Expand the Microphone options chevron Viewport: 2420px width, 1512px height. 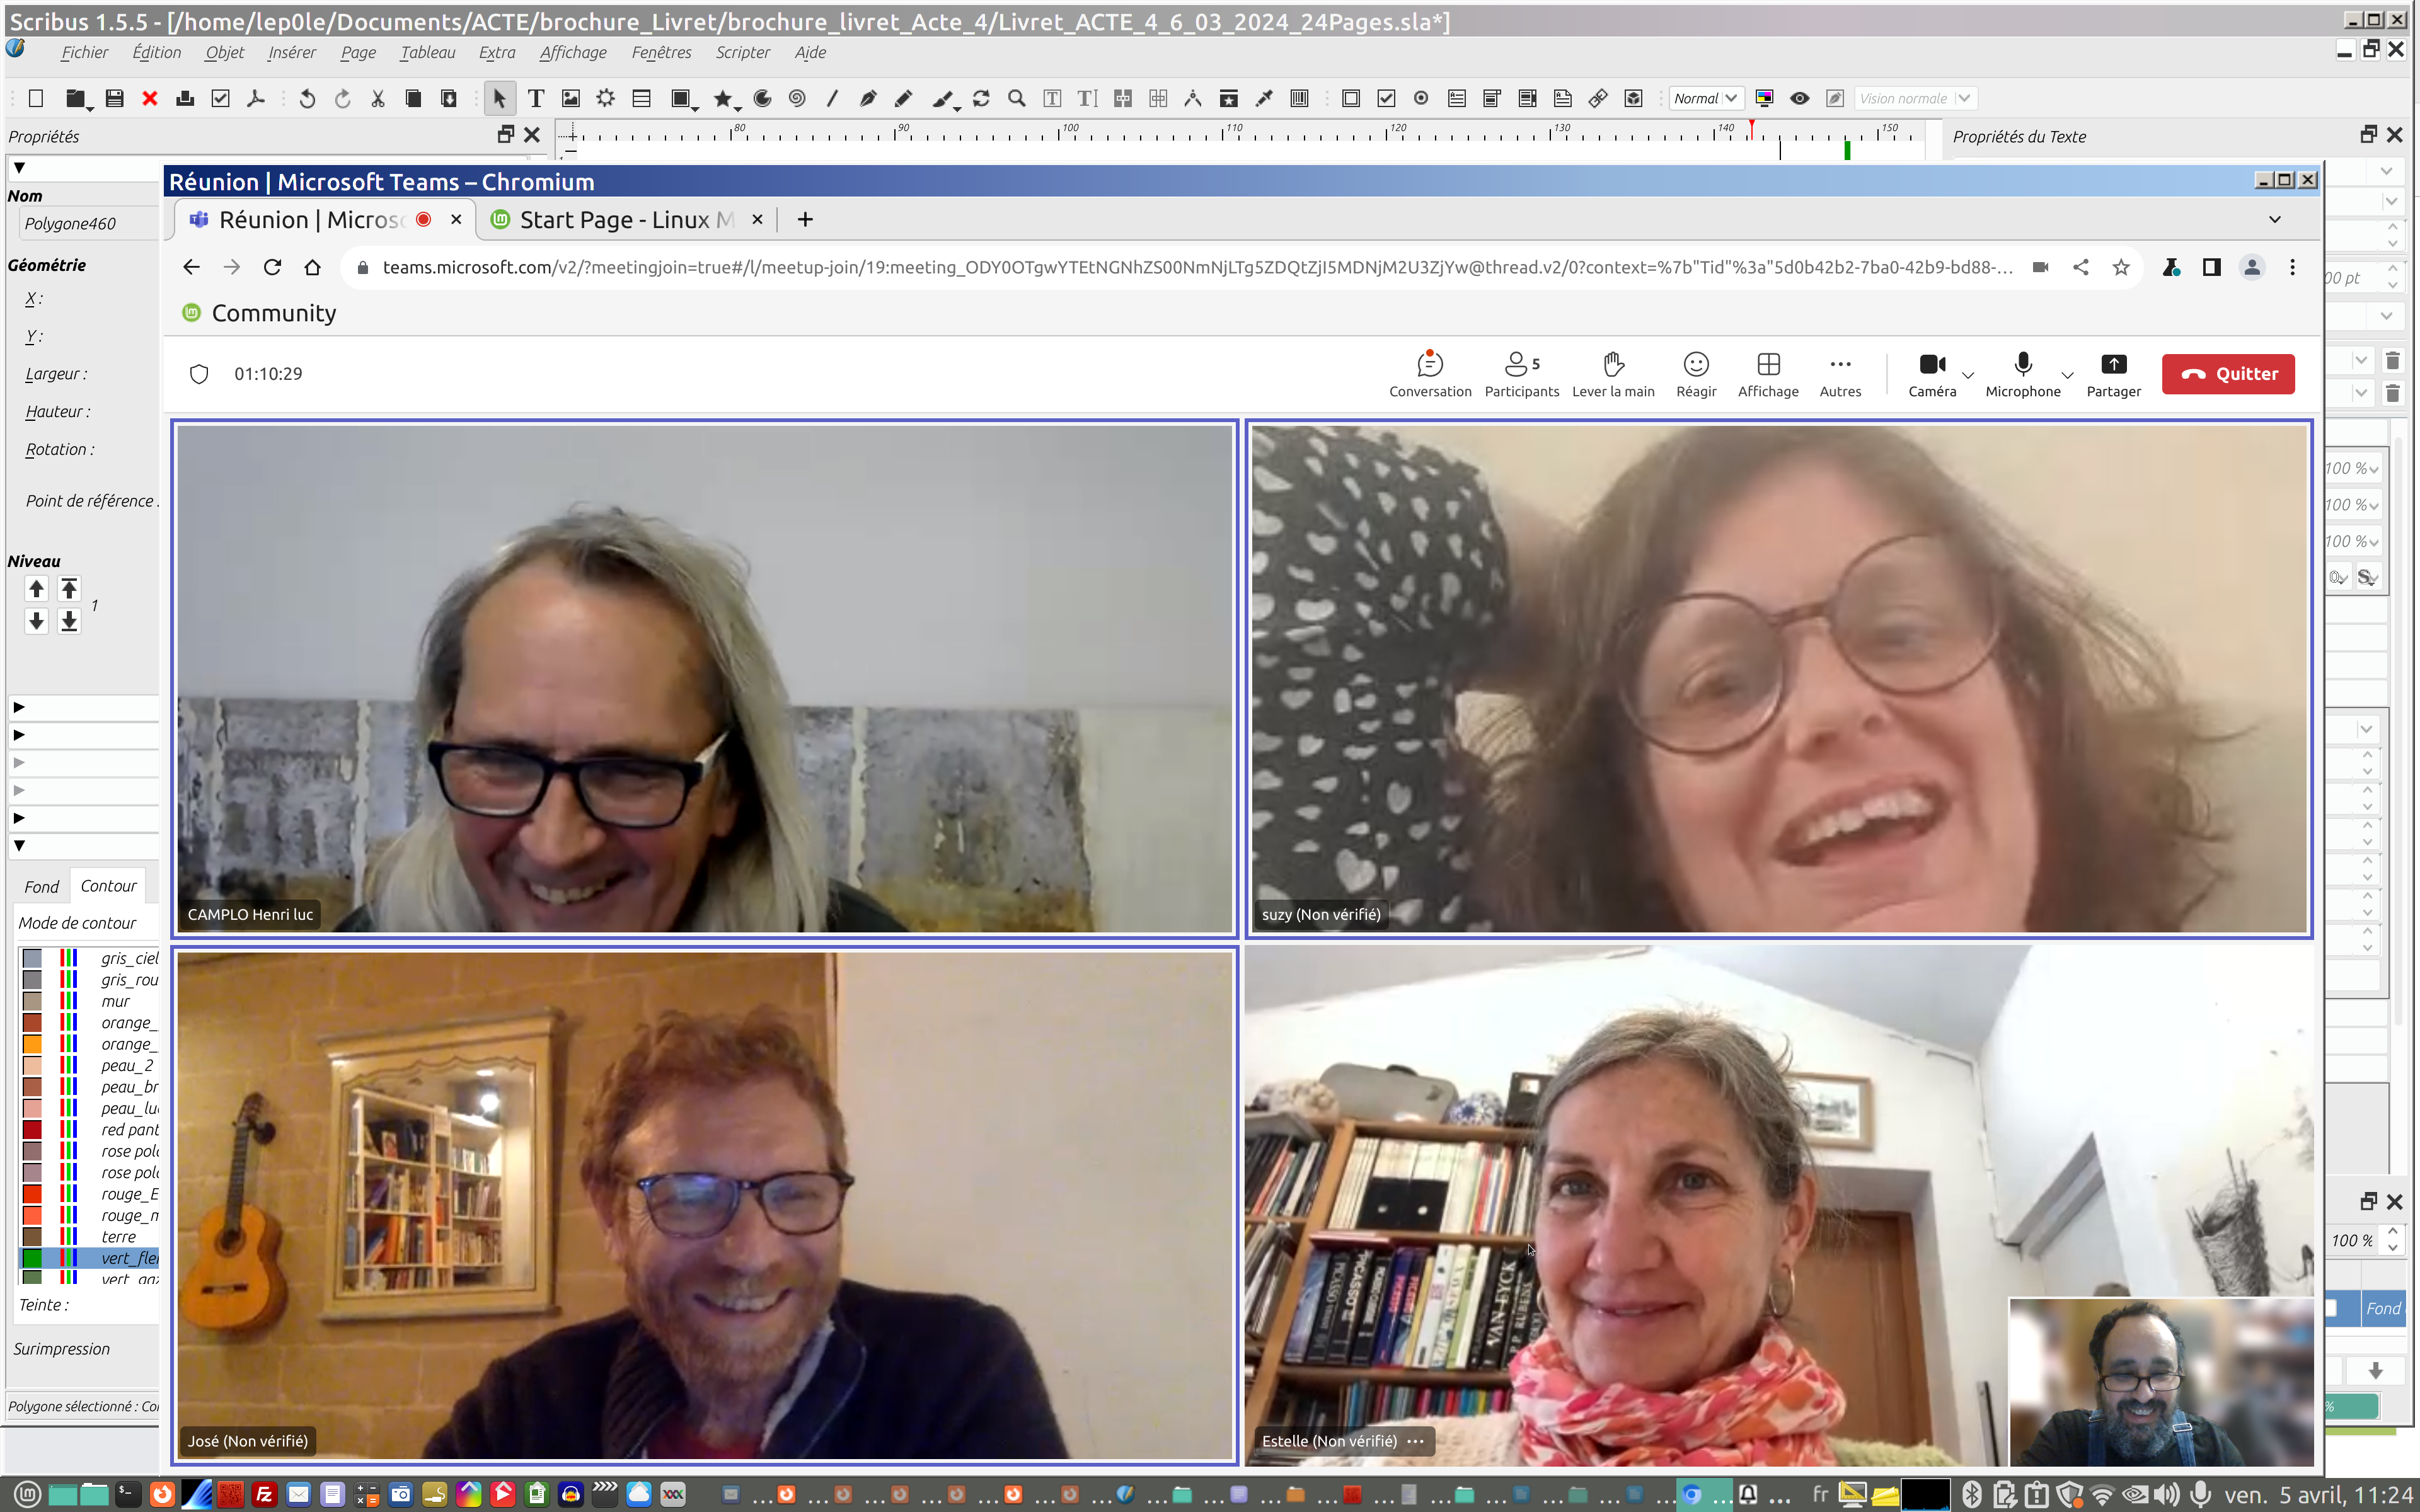tap(2067, 376)
